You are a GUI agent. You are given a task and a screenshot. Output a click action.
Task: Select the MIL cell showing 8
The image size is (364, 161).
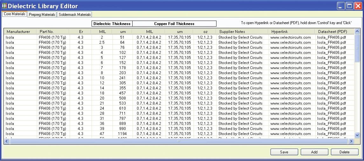point(102,73)
